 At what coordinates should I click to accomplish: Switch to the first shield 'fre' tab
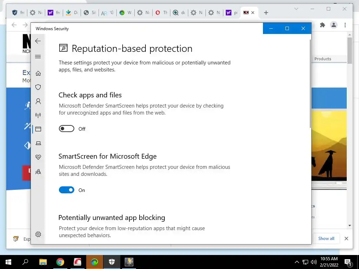tap(18, 13)
